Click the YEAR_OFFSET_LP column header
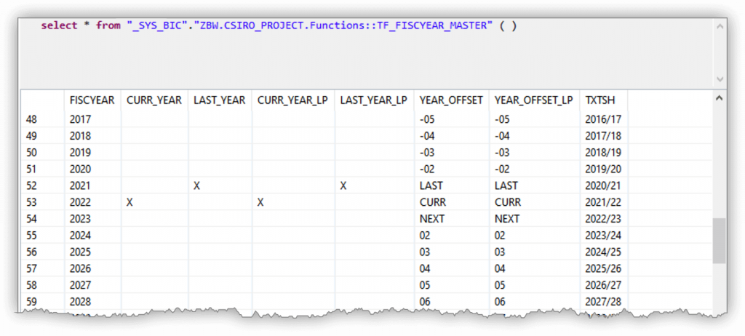 [x=533, y=100]
